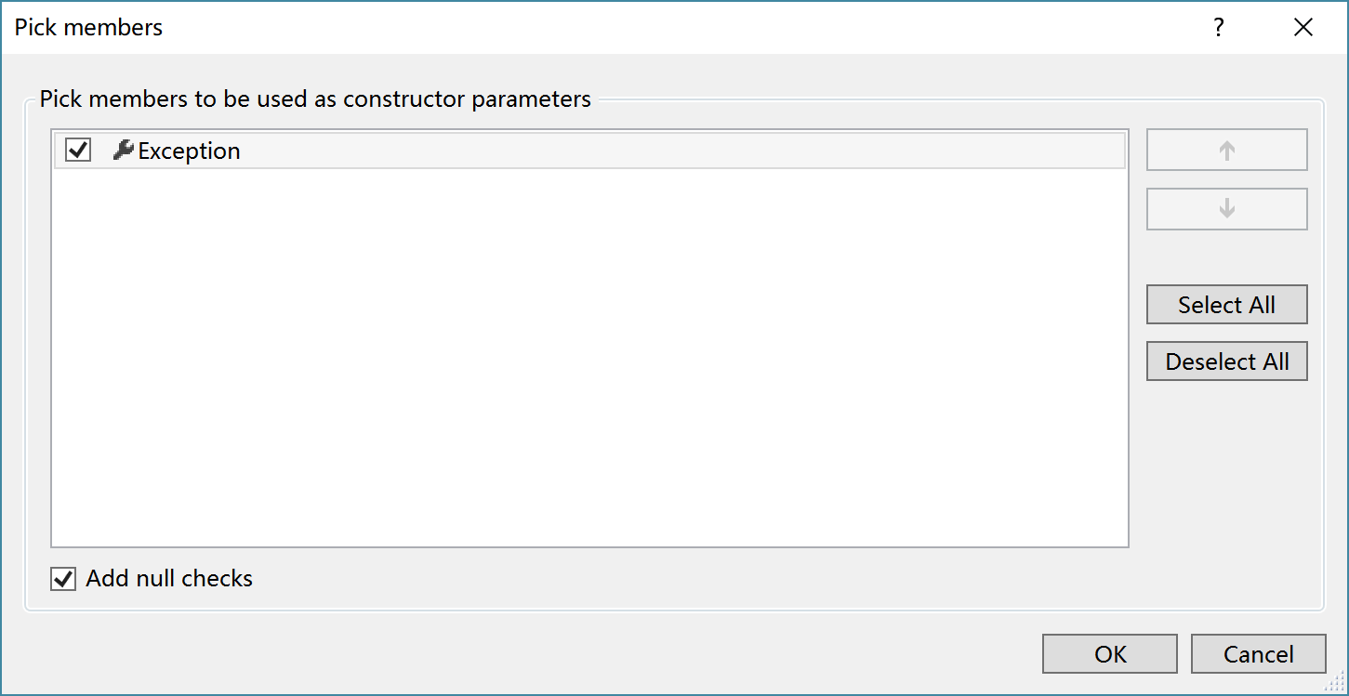Viewport: 1349px width, 696px height.
Task: Uncheck the Exception member checkbox
Action: [79, 150]
